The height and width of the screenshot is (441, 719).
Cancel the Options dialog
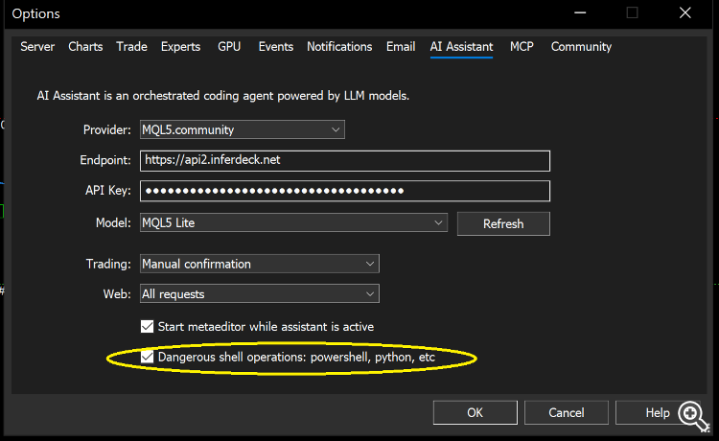click(567, 412)
